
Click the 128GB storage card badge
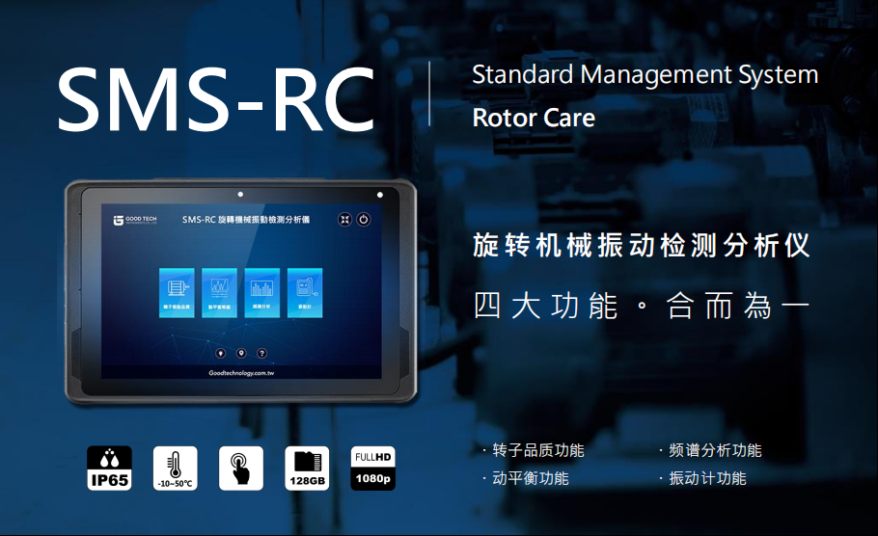[307, 469]
